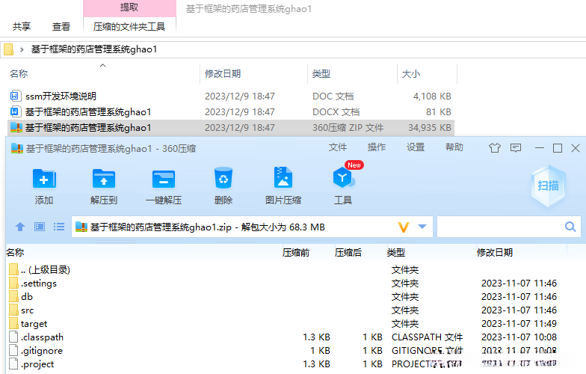Viewport: 586px width, 374px height.
Task: Click the 一键解压 one-click extract icon
Action: click(x=163, y=179)
